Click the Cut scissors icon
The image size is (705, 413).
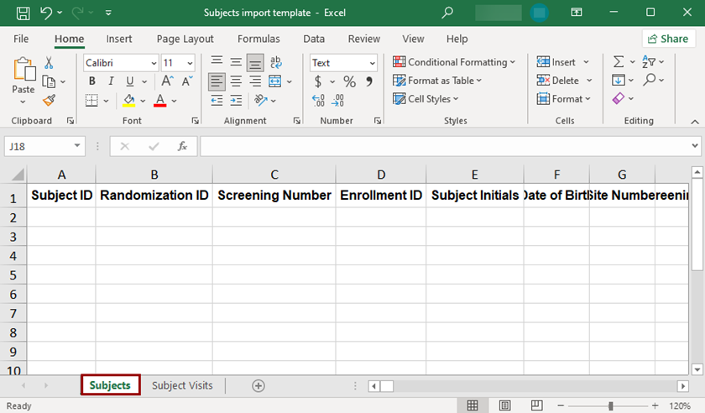click(49, 63)
